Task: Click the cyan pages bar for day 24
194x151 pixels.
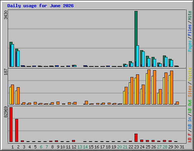Action: coord(143,59)
